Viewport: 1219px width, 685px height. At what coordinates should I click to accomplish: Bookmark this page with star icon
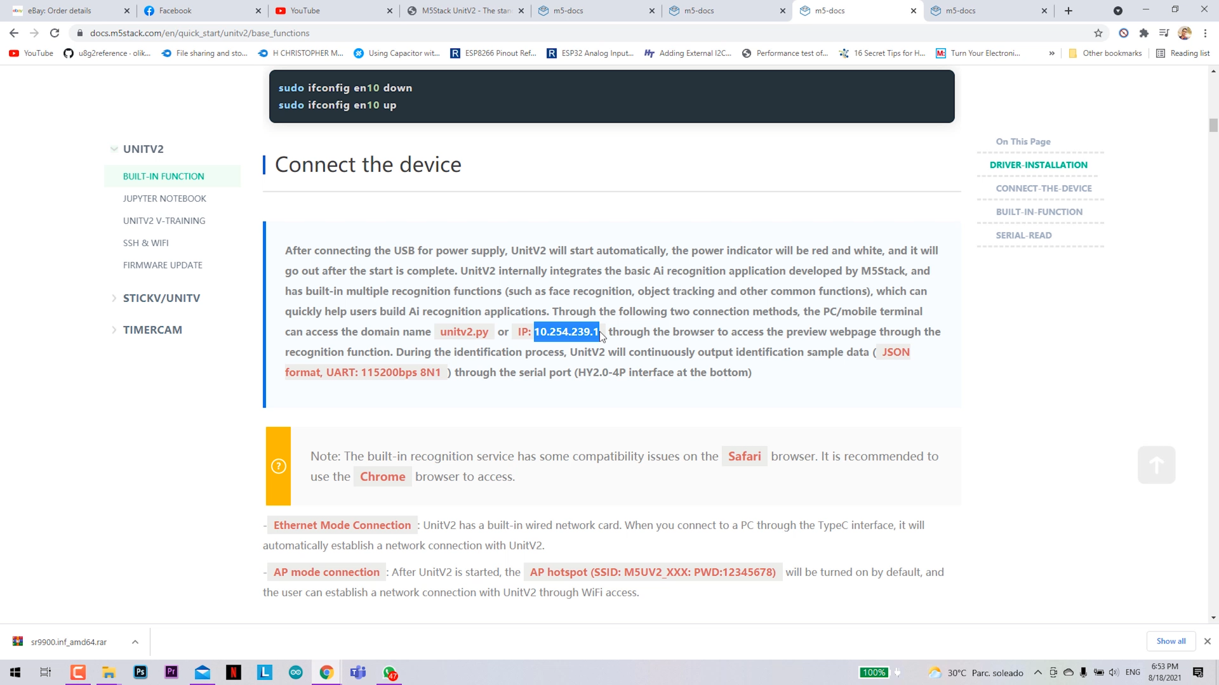click(x=1098, y=33)
